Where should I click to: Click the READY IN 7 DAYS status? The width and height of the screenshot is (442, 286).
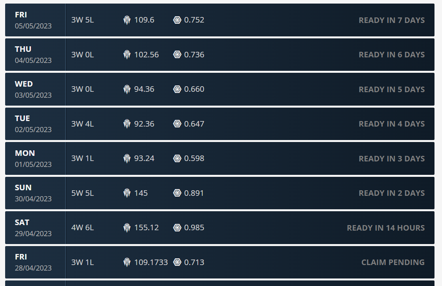click(x=391, y=20)
